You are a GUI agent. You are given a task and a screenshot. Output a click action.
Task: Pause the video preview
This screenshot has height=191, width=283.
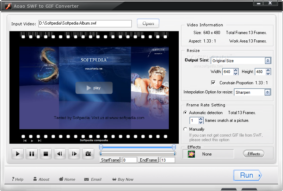pos(32,153)
